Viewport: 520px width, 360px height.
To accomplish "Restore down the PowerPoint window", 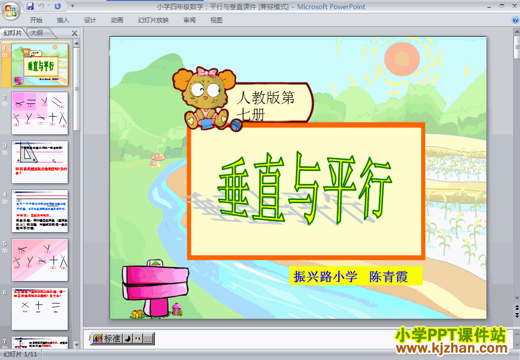I will pos(502,6).
